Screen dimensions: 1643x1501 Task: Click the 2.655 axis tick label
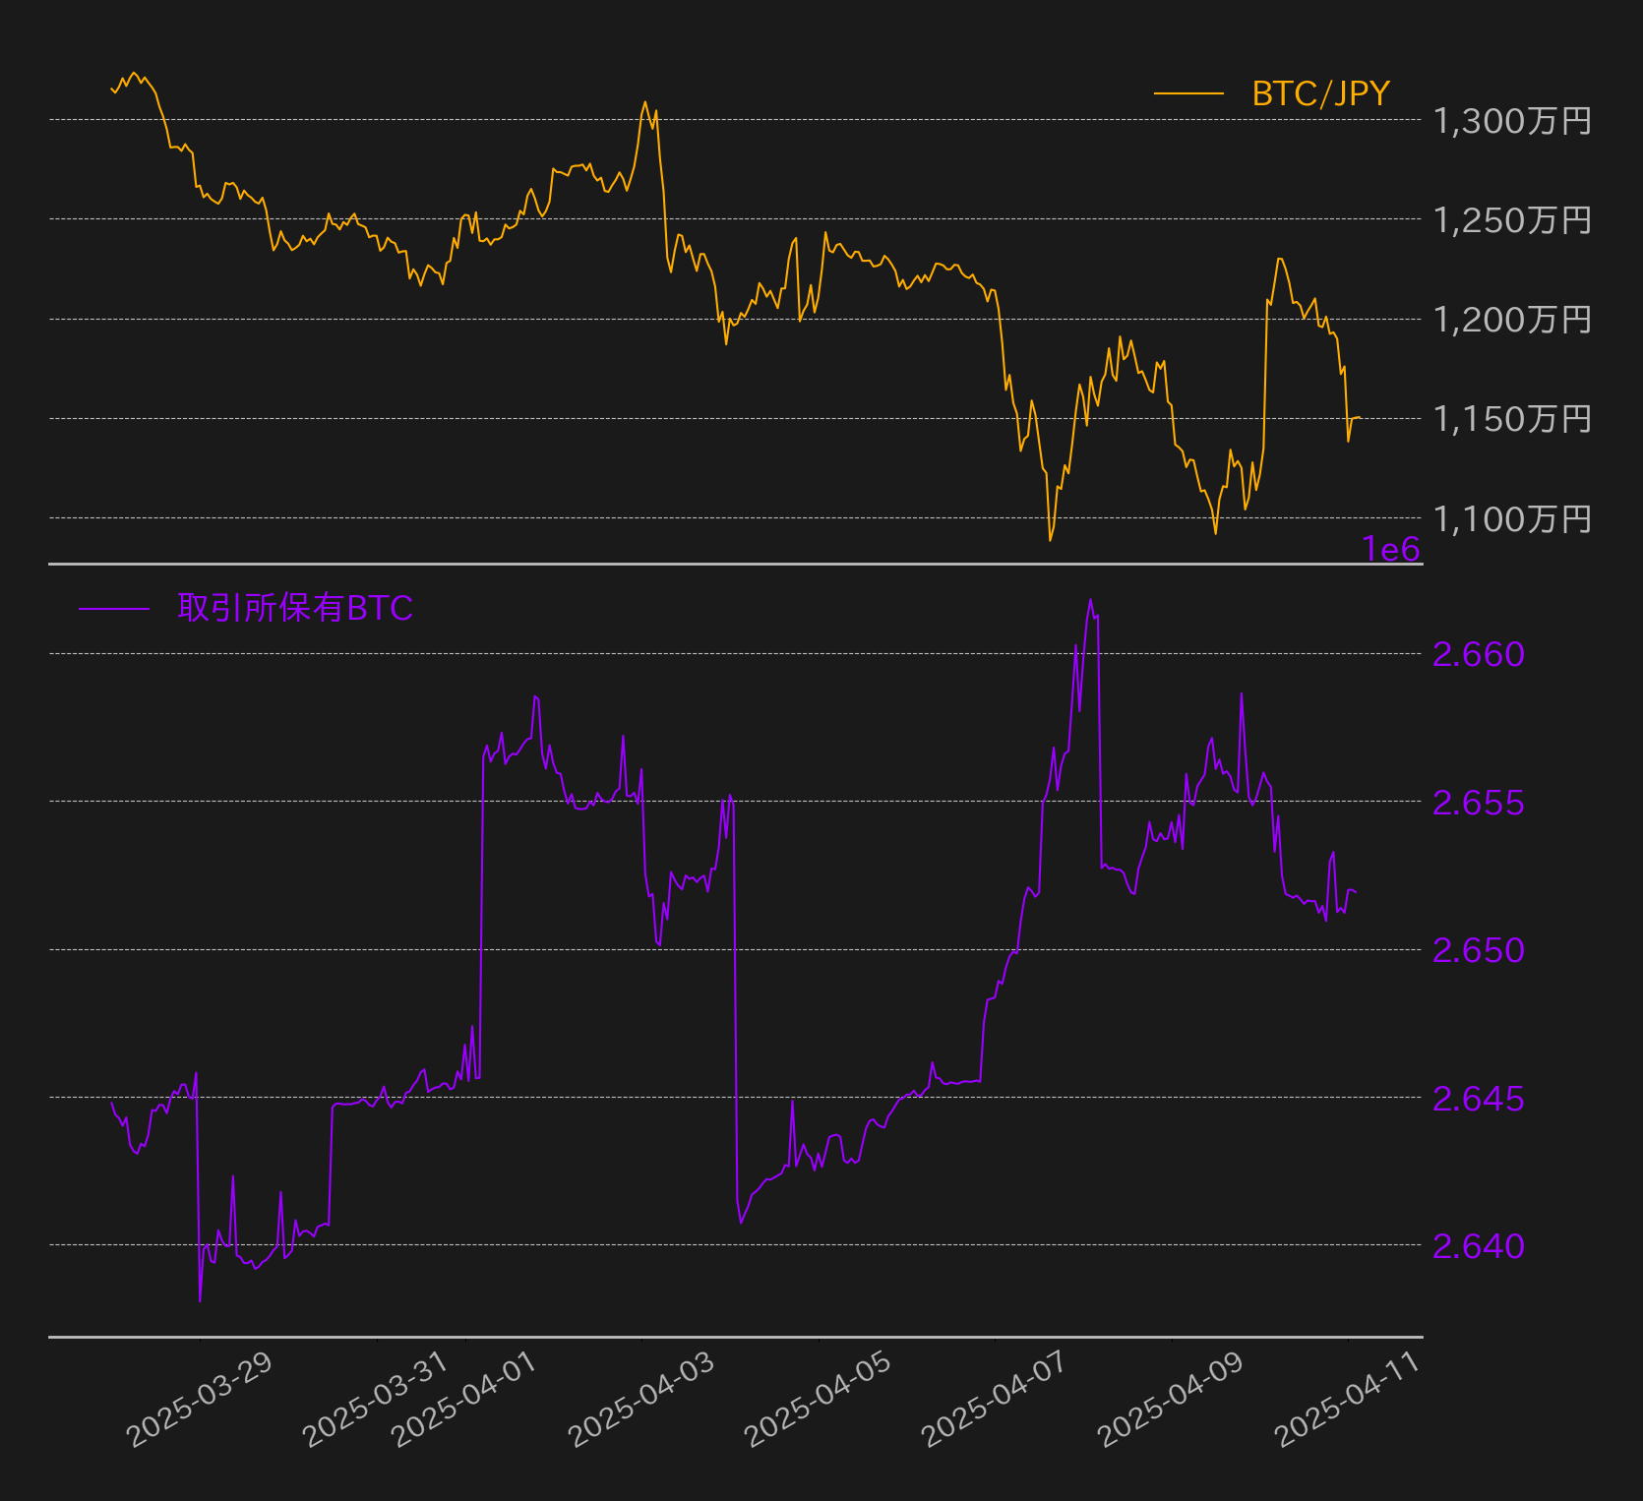coord(1478,803)
